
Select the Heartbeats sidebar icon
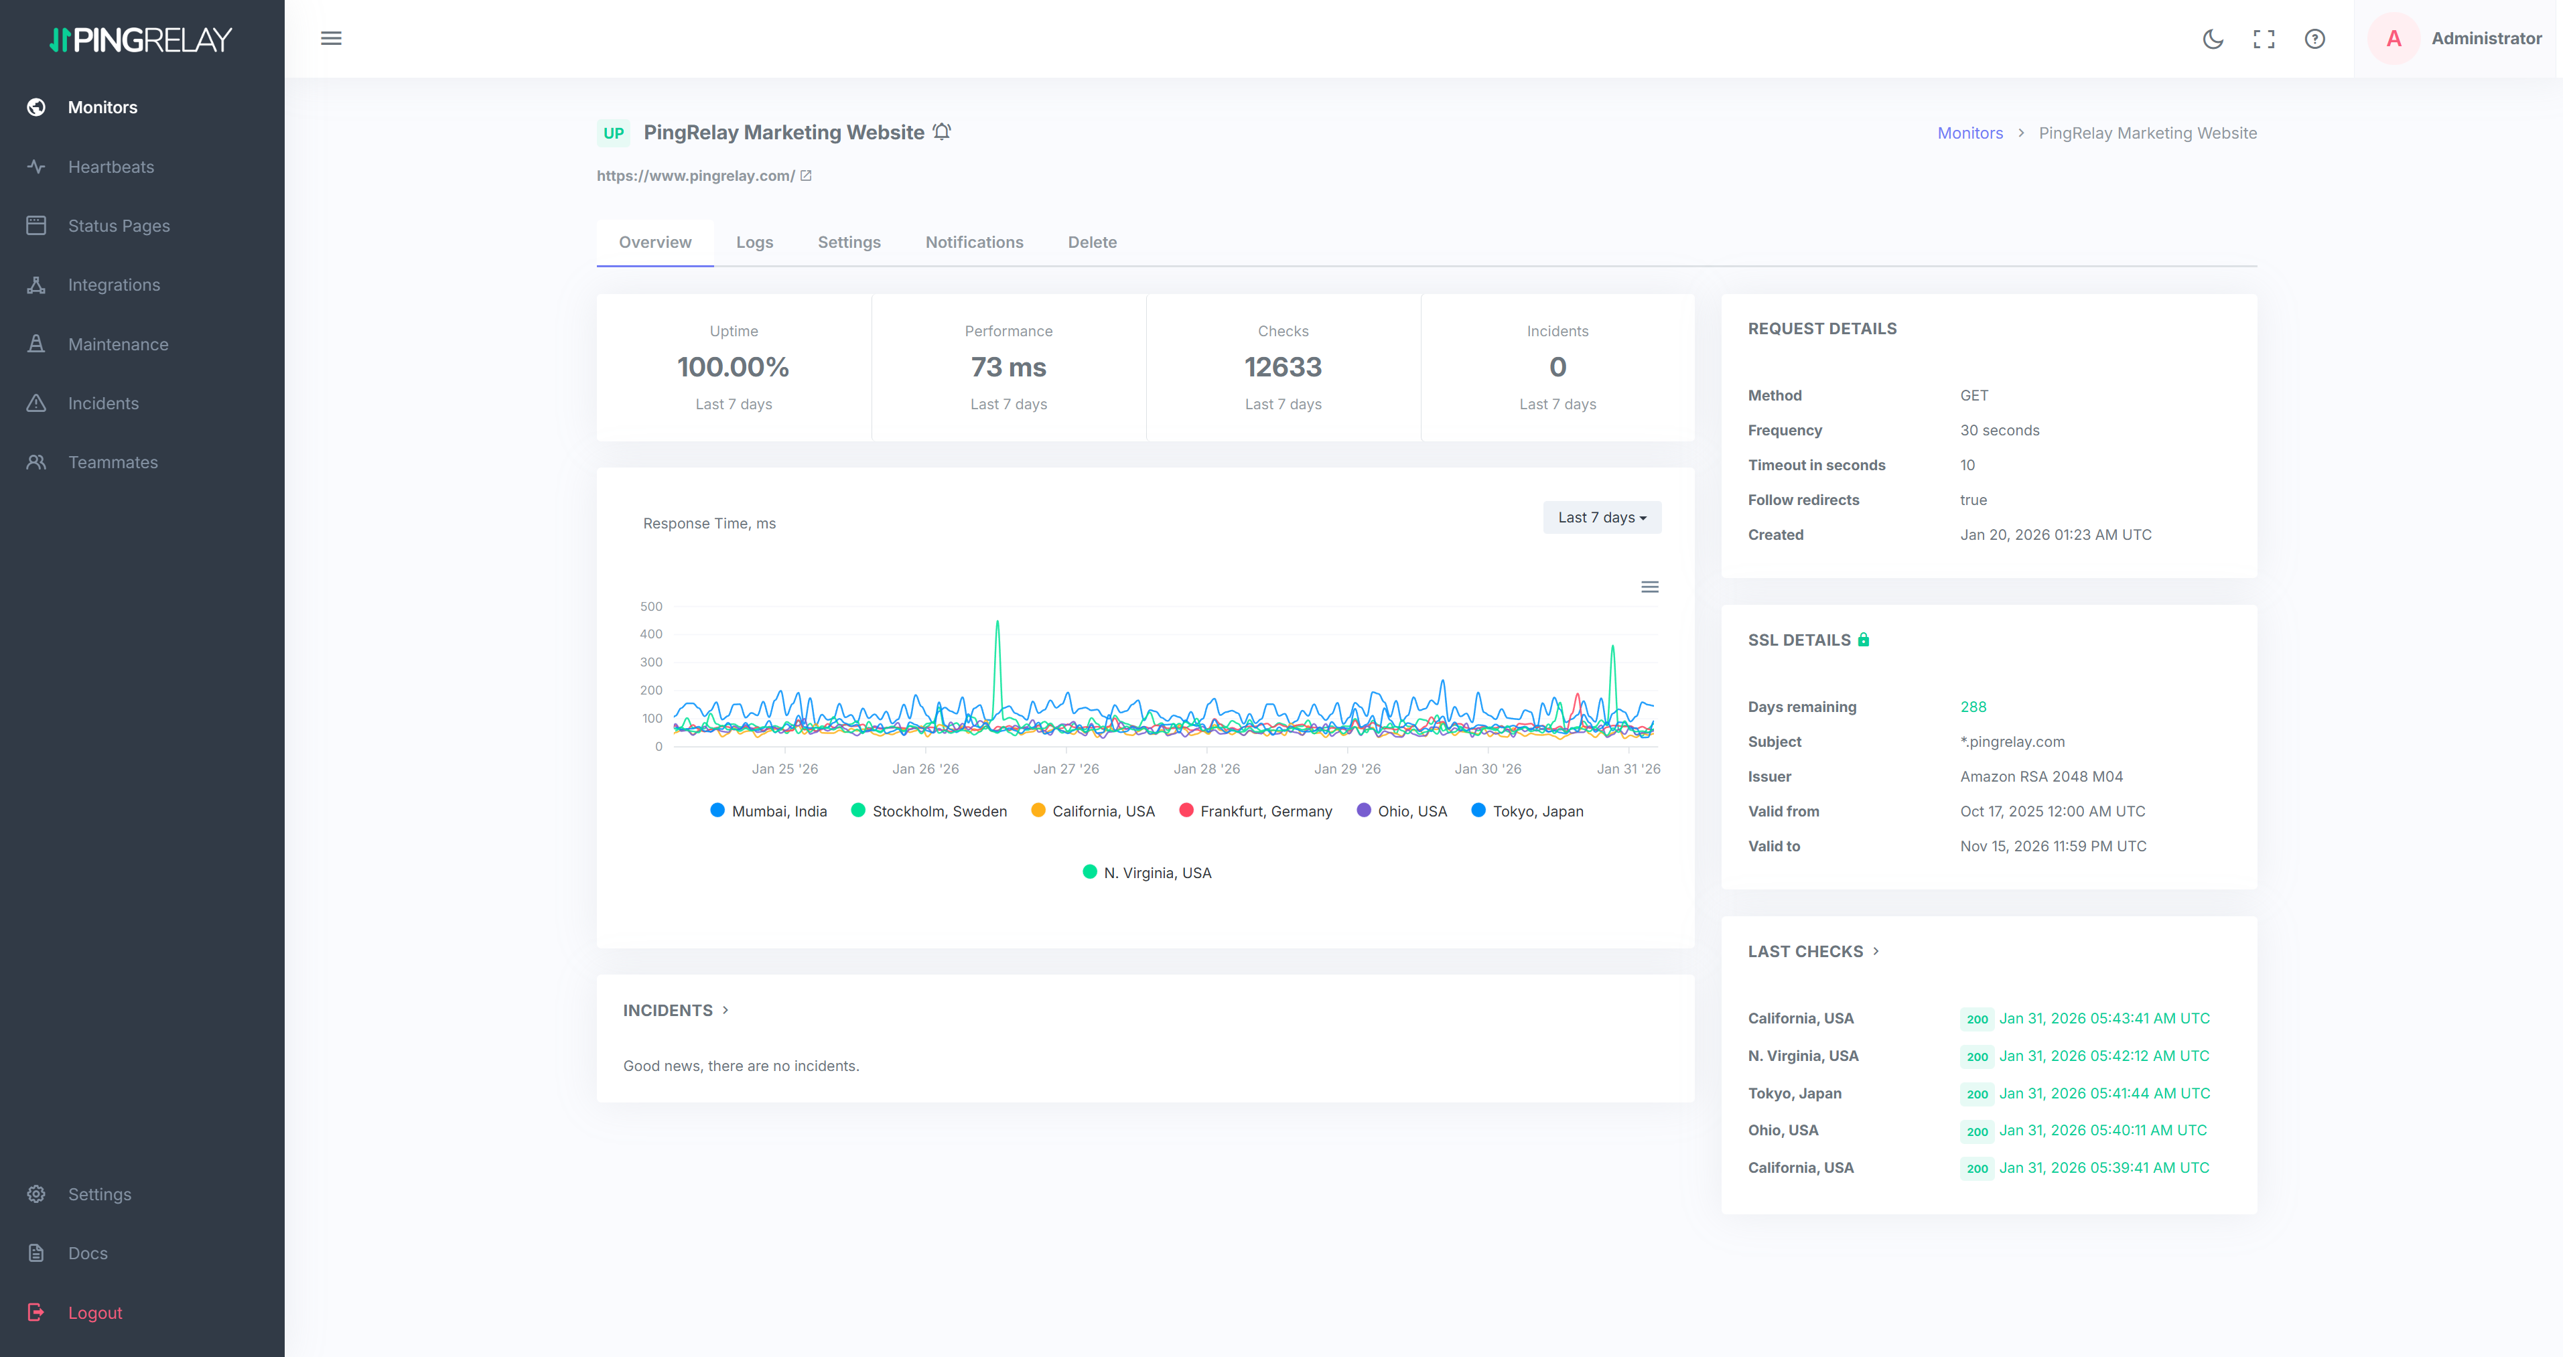point(36,166)
